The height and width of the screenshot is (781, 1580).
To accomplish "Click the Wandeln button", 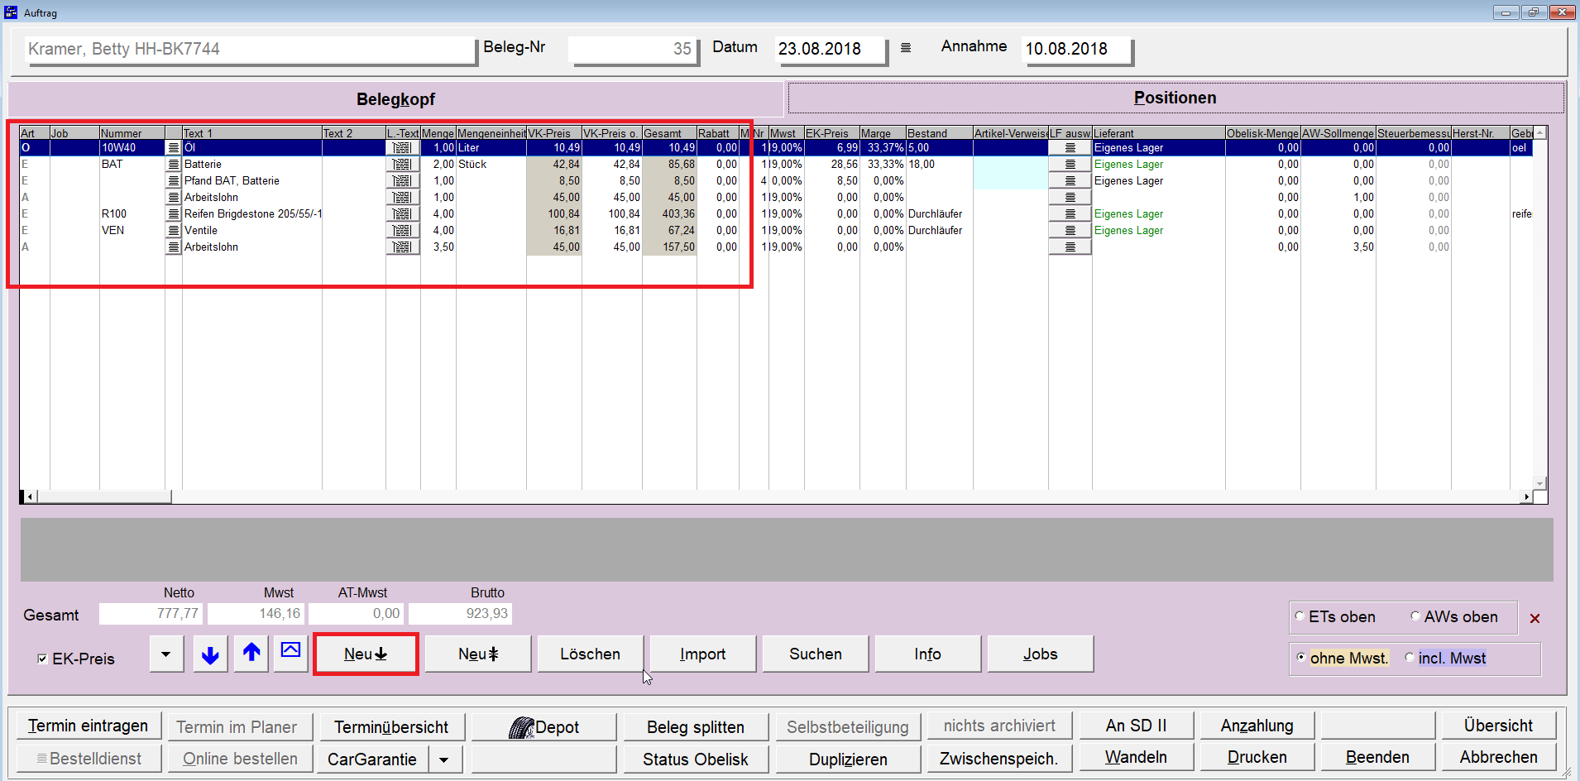I will tap(1136, 757).
